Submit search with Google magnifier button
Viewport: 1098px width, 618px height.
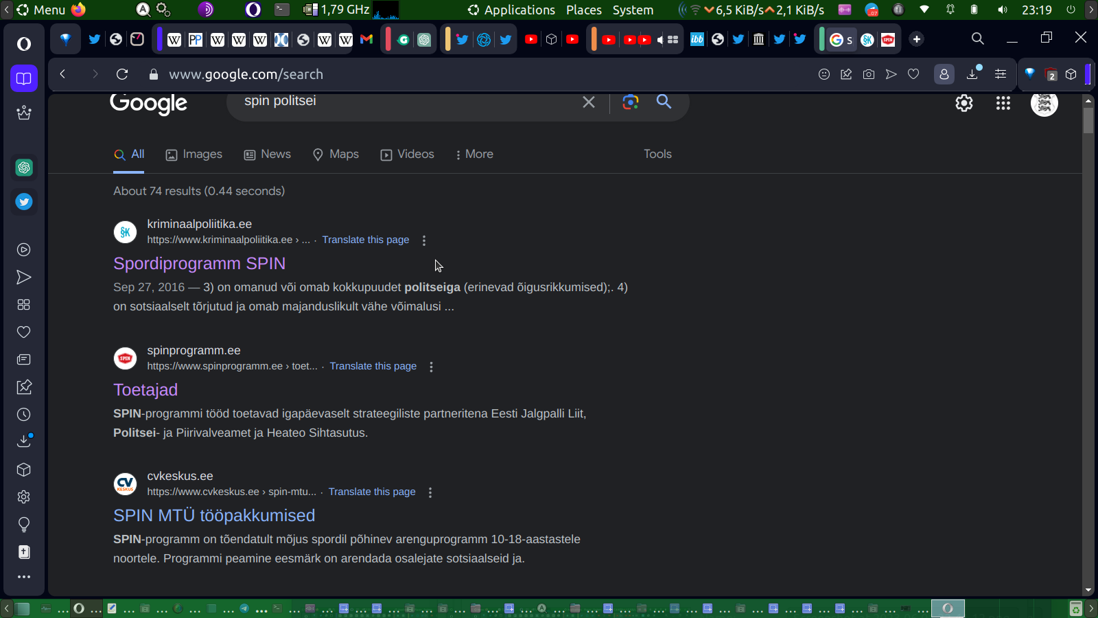click(x=664, y=102)
